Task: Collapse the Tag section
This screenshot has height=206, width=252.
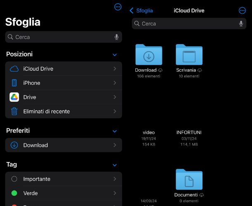Action: tap(114, 165)
